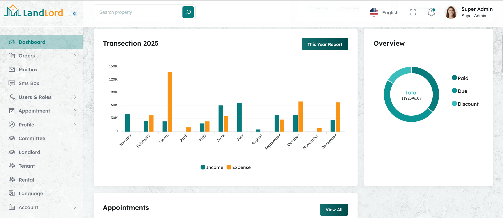
Task: Expand the Users & Roles submenu chevron
Action: coord(75,97)
